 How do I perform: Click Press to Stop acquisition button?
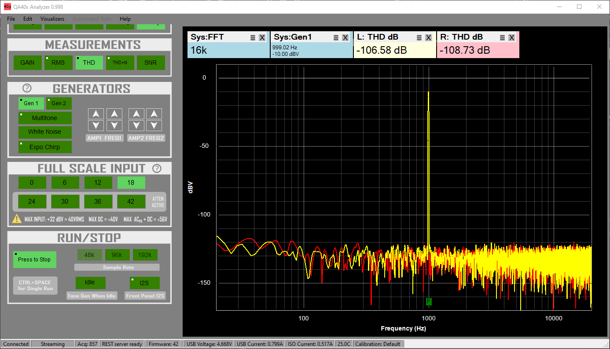(35, 260)
